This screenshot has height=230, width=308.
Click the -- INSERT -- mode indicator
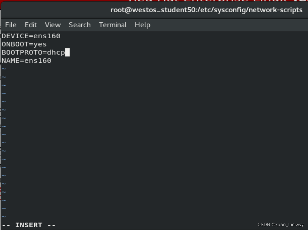pyautogui.click(x=29, y=225)
